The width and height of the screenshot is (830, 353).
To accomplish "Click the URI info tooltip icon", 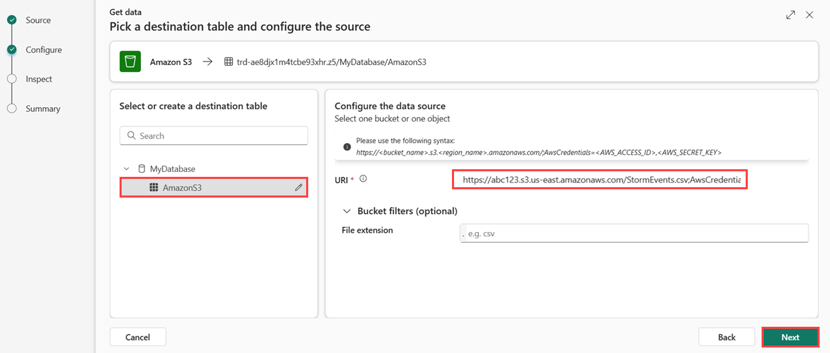I will [363, 179].
